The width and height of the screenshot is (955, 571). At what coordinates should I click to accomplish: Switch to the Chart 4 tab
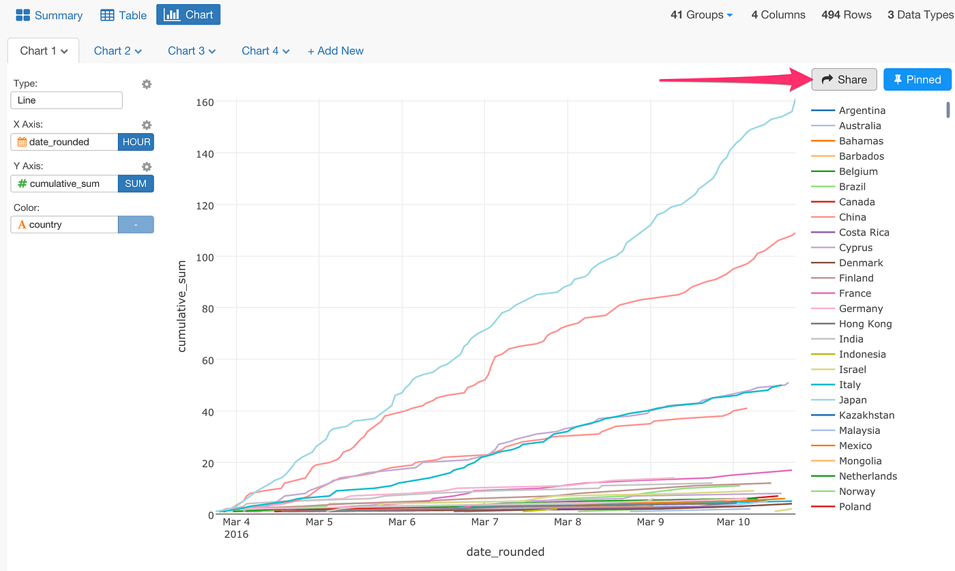pos(261,50)
